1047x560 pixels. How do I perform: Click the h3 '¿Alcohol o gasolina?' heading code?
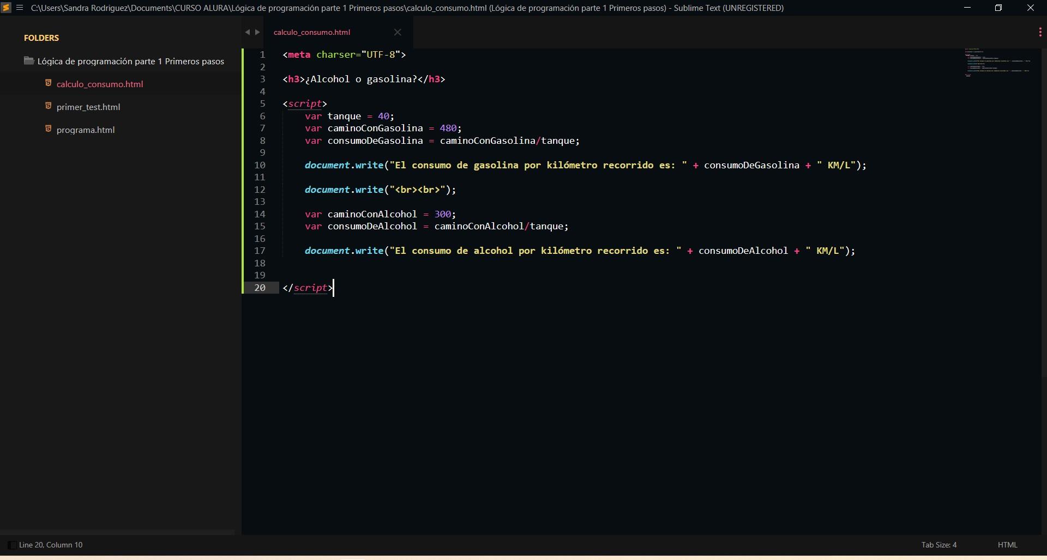point(364,79)
